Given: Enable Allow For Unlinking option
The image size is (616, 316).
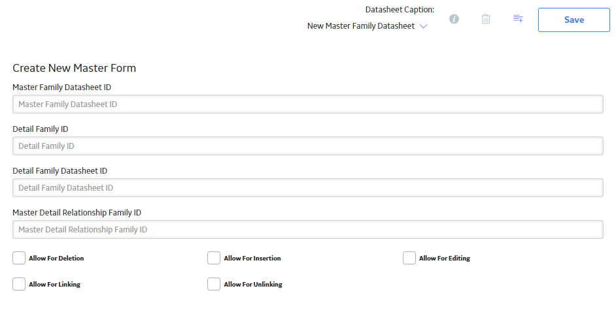Looking at the screenshot, I should pyautogui.click(x=214, y=284).
